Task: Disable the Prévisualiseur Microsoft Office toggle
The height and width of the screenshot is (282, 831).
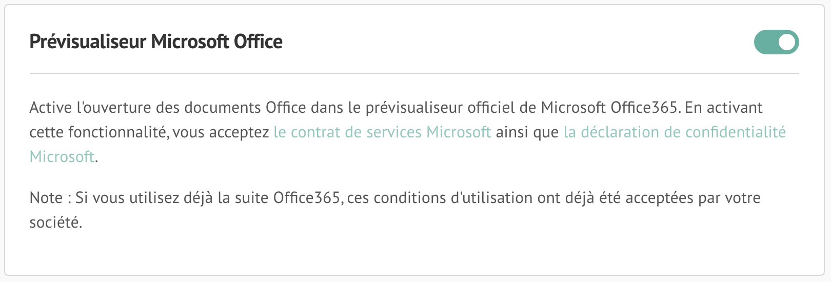Action: pos(776,42)
